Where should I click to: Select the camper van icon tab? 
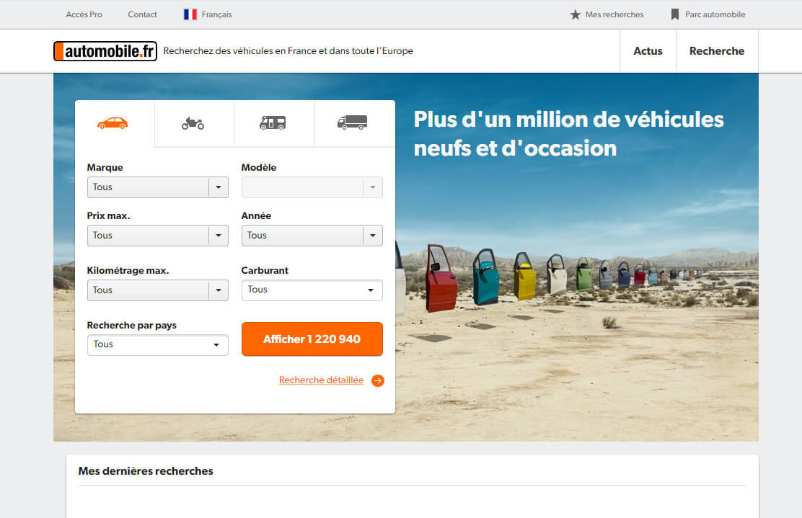[x=273, y=123]
